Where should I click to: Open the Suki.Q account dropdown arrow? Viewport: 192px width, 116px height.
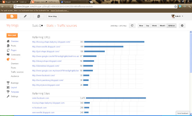click(x=182, y=16)
